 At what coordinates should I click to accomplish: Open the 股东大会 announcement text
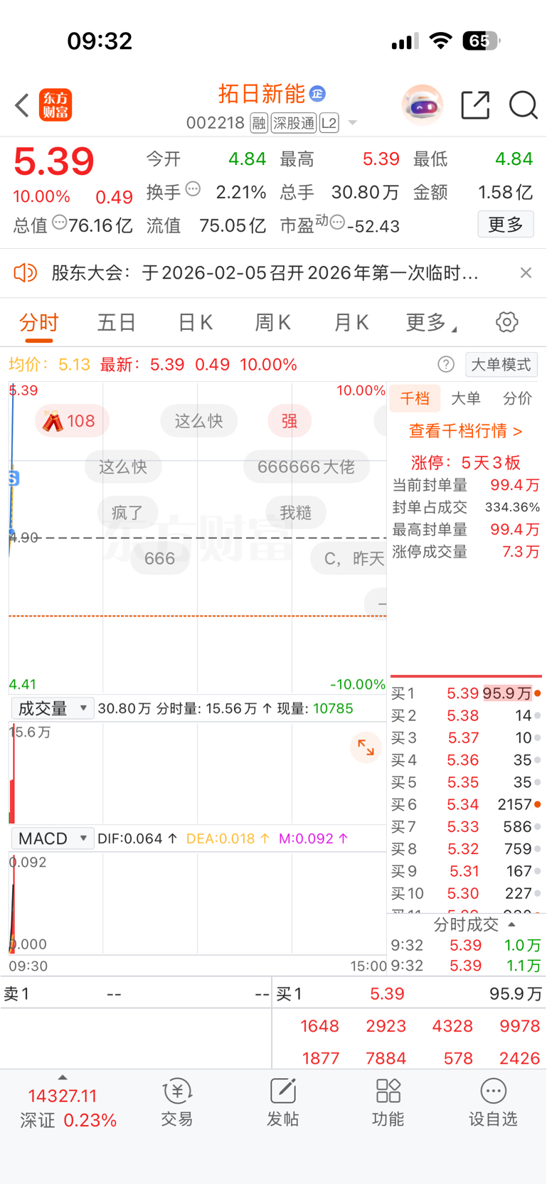pos(265,272)
